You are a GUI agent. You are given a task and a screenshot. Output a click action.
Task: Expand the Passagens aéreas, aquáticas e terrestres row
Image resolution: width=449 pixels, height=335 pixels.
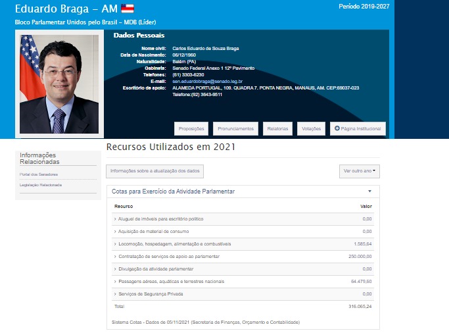point(170,281)
